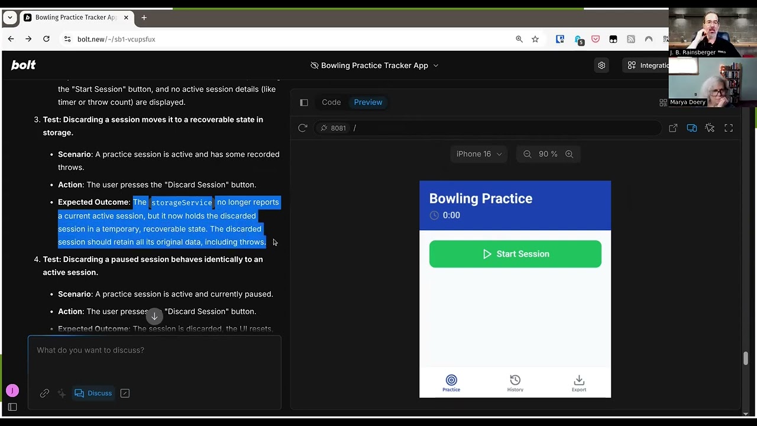Reload the preview
Image resolution: width=757 pixels, height=426 pixels.
pyautogui.click(x=303, y=128)
